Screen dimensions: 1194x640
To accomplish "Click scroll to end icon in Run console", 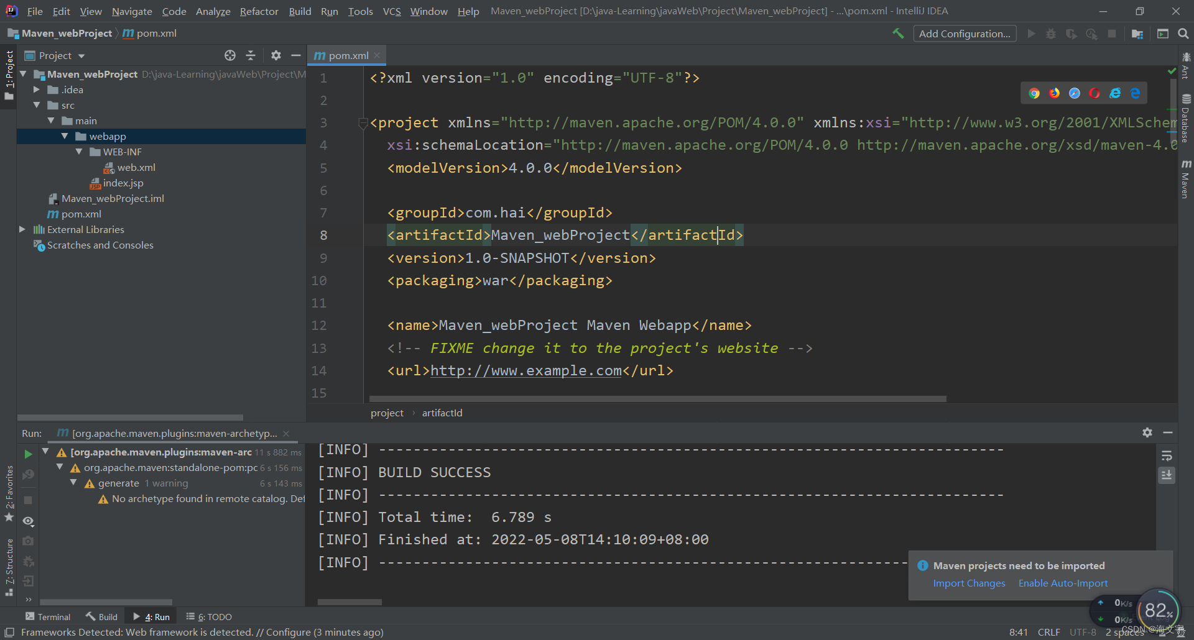I will (1167, 475).
